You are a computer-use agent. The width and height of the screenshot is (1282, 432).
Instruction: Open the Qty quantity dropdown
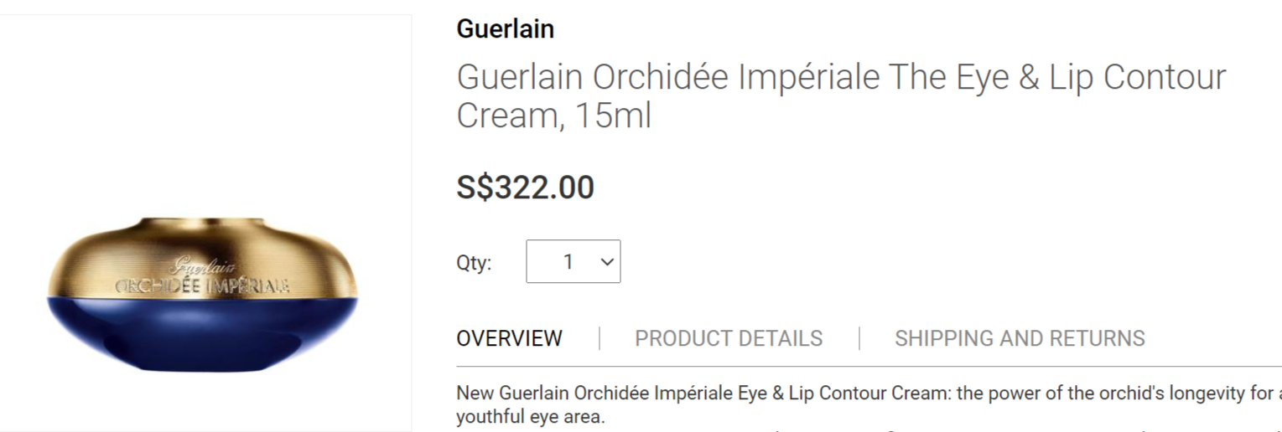pyautogui.click(x=573, y=262)
